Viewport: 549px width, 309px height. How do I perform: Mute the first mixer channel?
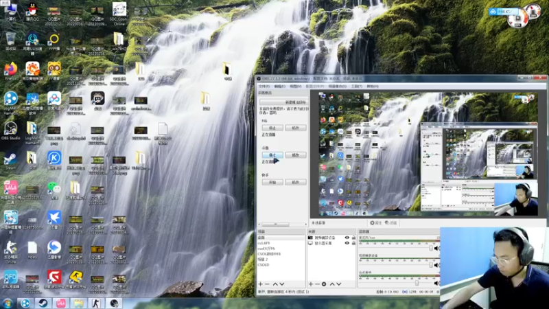[436, 249]
